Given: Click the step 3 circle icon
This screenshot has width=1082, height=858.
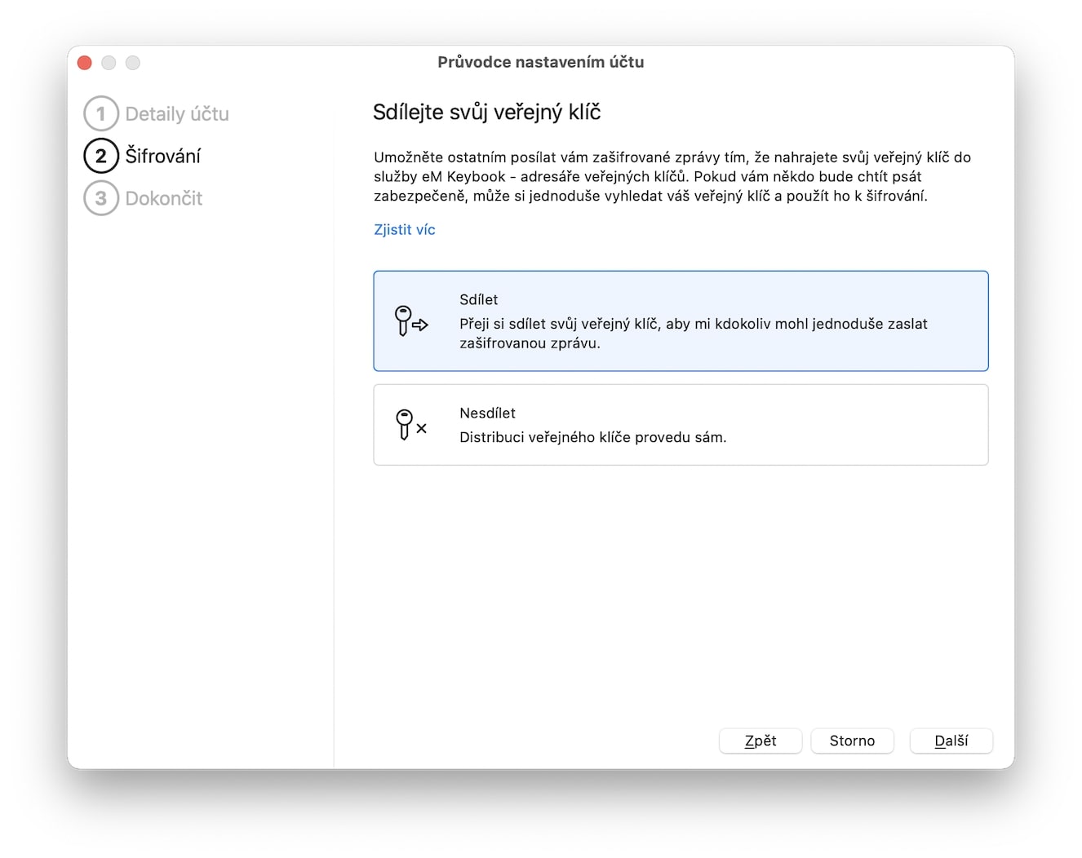Looking at the screenshot, I should coord(101,198).
